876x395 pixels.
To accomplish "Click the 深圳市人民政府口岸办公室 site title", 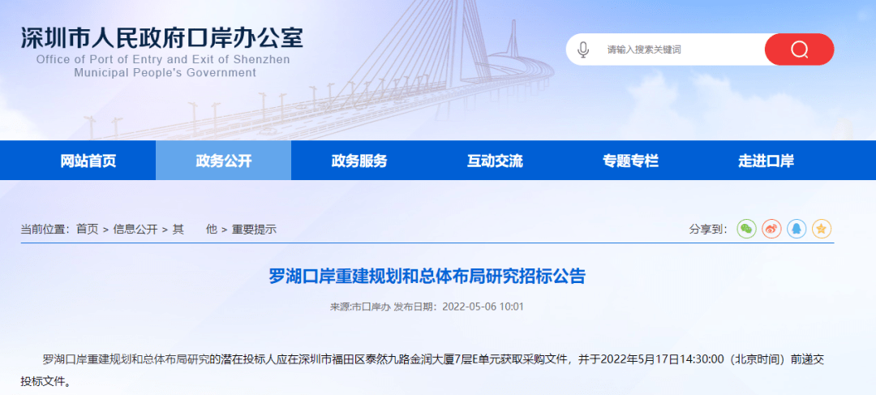I will click(x=162, y=38).
